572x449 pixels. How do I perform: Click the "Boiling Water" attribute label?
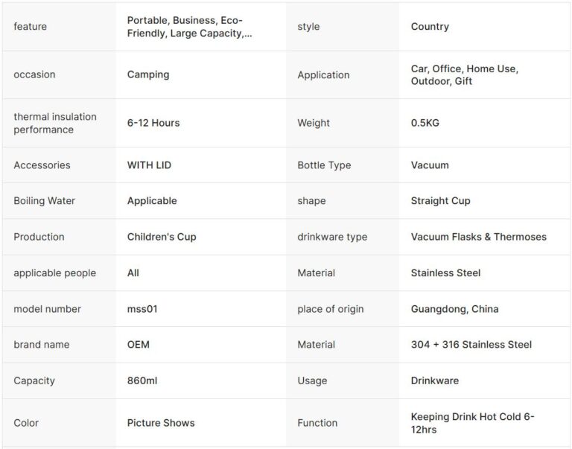click(44, 201)
